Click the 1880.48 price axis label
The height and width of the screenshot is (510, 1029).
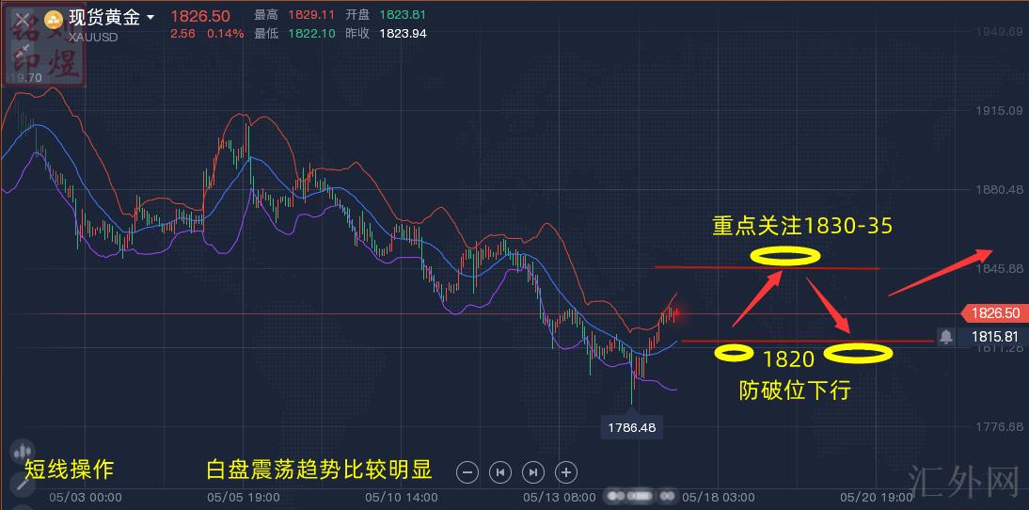point(999,190)
